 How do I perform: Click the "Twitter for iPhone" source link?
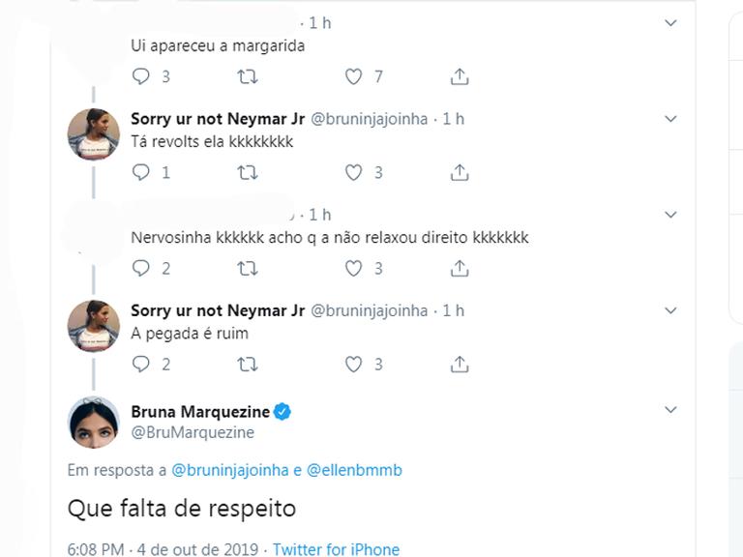click(336, 549)
